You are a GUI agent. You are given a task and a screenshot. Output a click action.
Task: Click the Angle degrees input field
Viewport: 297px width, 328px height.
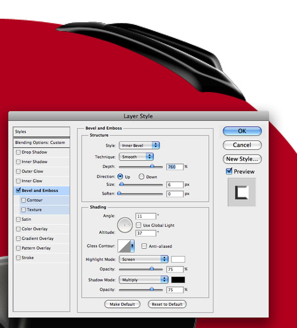(x=146, y=217)
